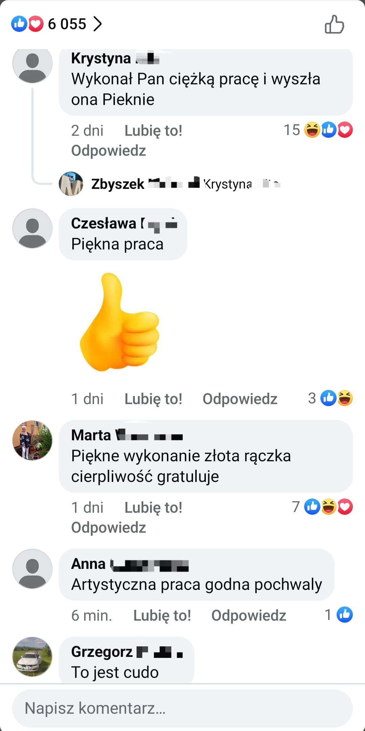Like Marta's comment with Lubię to!

point(153,508)
